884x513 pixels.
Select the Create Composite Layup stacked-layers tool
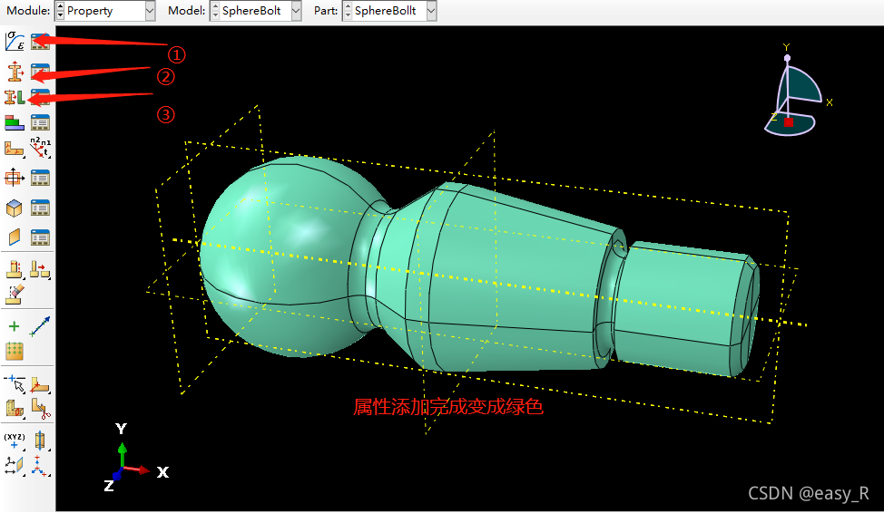click(15, 122)
